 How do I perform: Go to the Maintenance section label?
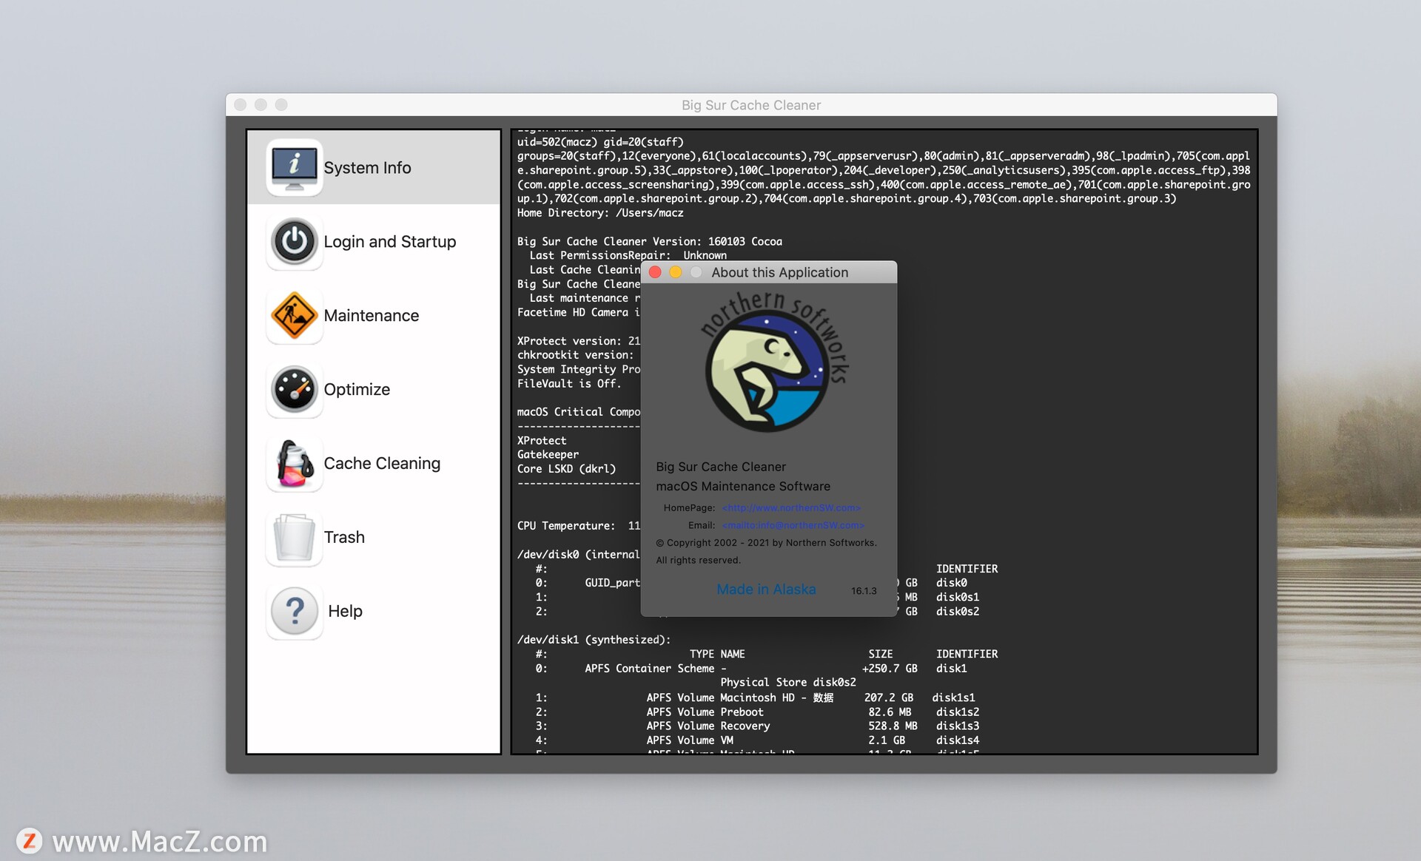click(x=371, y=316)
